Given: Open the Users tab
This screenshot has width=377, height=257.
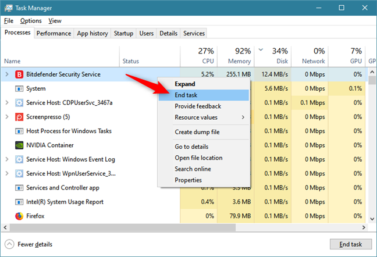Looking at the screenshot, I should point(147,33).
